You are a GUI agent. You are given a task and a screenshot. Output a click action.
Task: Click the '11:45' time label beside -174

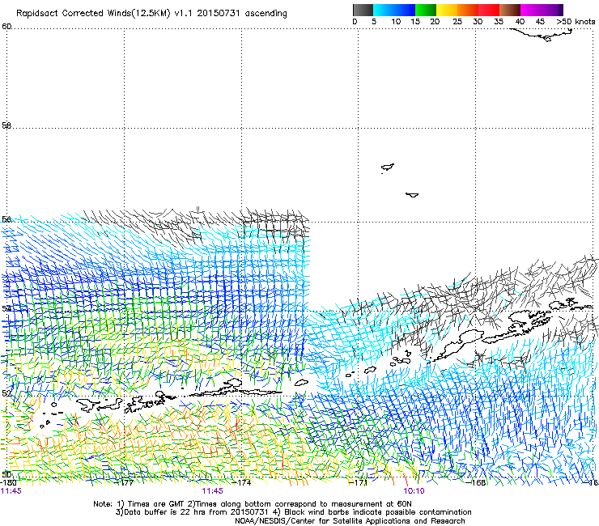pyautogui.click(x=212, y=491)
